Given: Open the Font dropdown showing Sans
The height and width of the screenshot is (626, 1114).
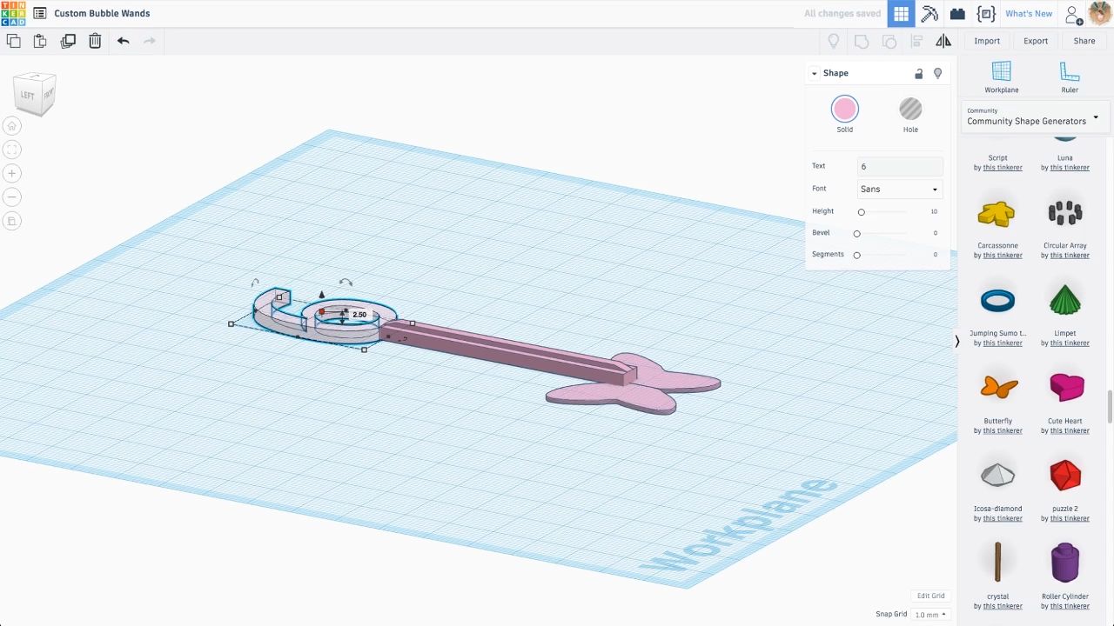Looking at the screenshot, I should click(900, 189).
